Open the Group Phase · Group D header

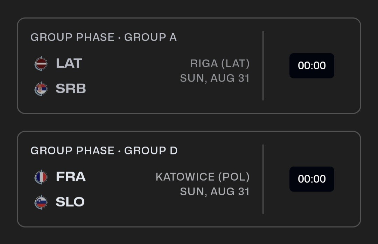[104, 151]
